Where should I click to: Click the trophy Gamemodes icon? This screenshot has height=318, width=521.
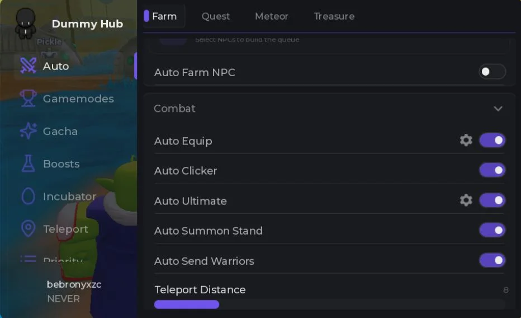(x=29, y=98)
